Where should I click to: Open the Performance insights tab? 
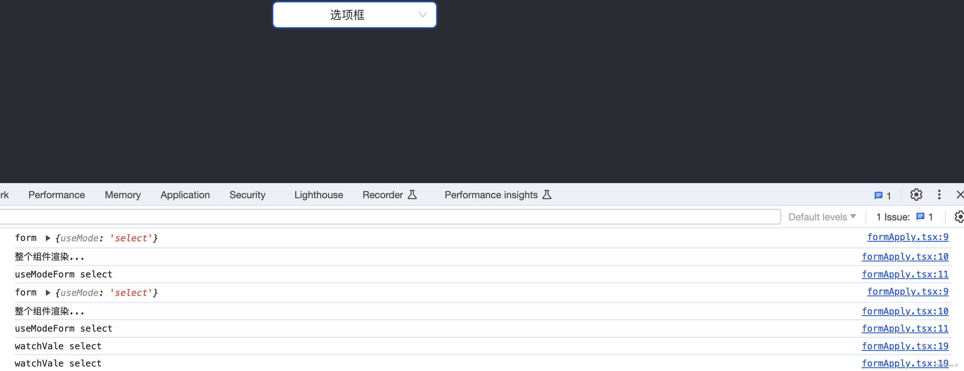coord(498,195)
